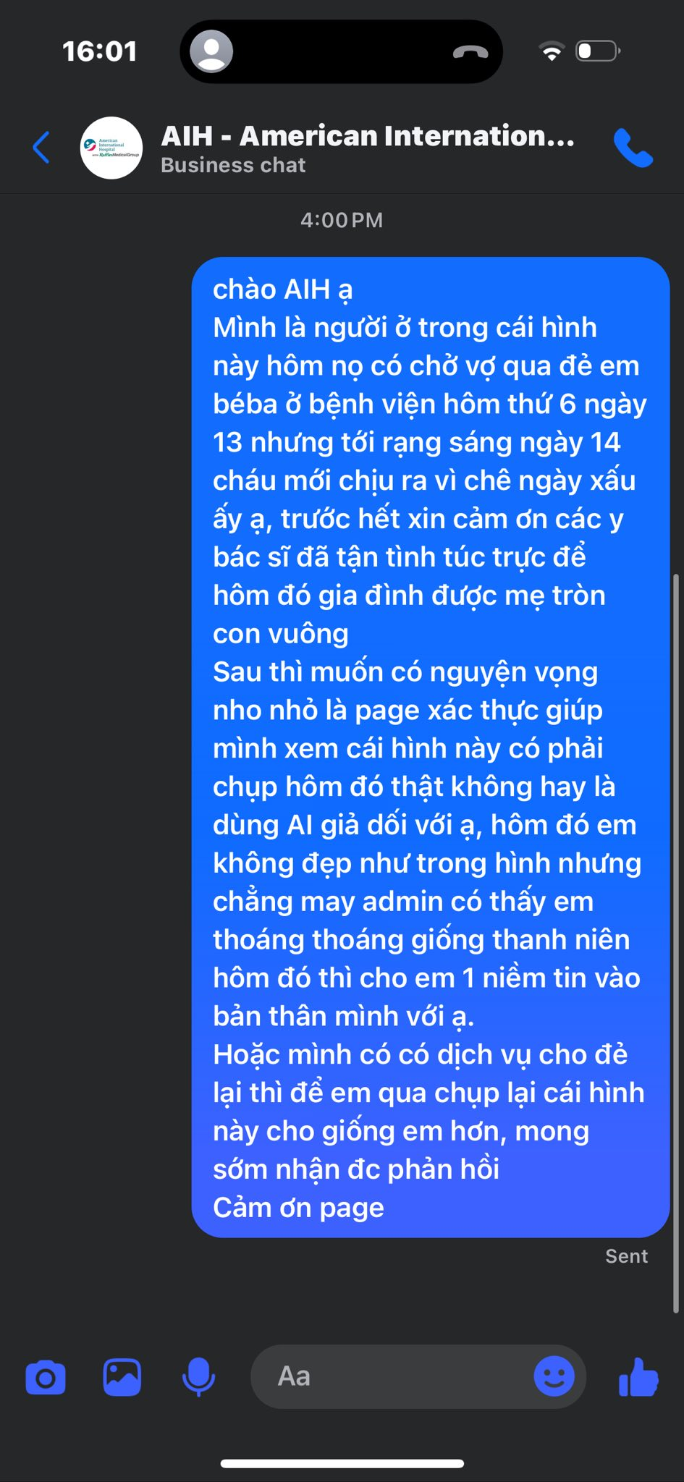Open the AIH hospital profile picture
Screen dimensions: 684x1482
click(111, 148)
